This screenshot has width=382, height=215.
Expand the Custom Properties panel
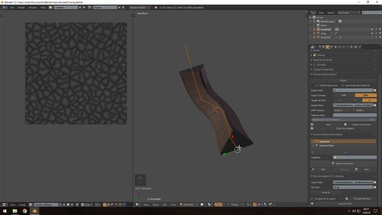(x=312, y=69)
